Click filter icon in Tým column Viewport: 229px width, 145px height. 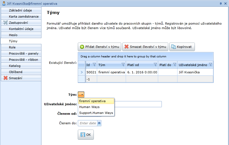(123, 65)
